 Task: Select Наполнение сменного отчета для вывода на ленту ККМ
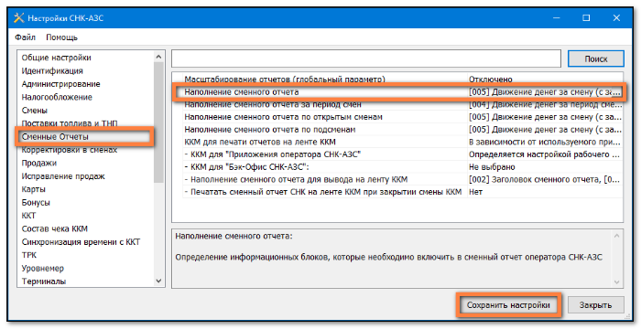[403, 179]
